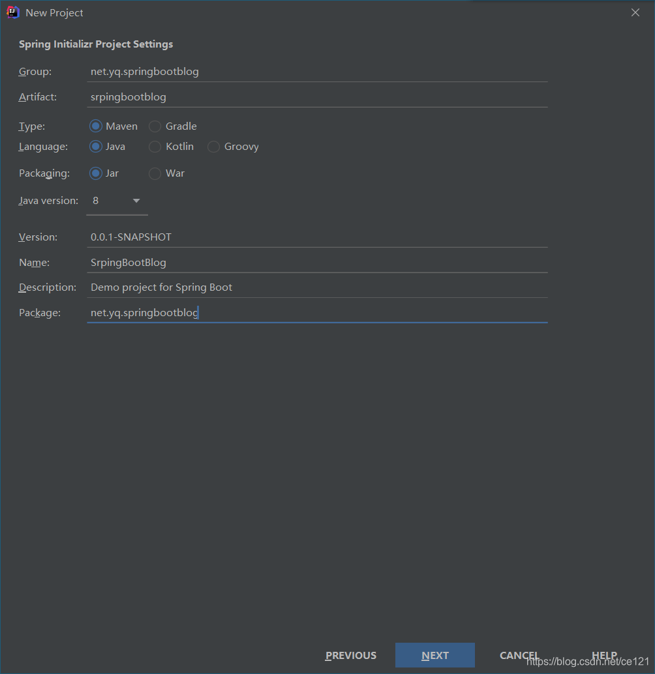Close the New Project dialog

pyautogui.click(x=635, y=12)
